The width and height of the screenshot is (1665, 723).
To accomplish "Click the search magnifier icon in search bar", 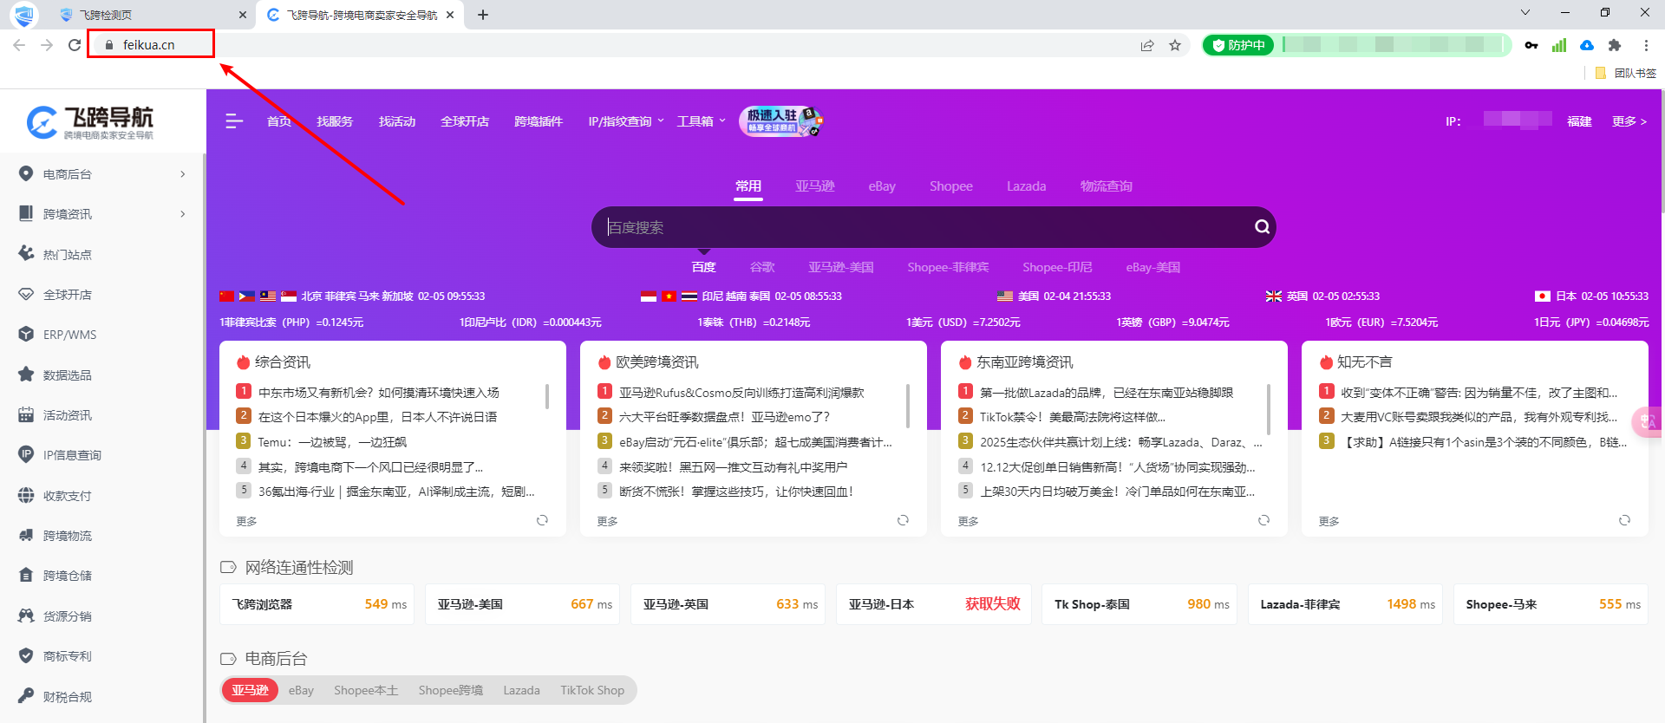I will pyautogui.click(x=1262, y=227).
